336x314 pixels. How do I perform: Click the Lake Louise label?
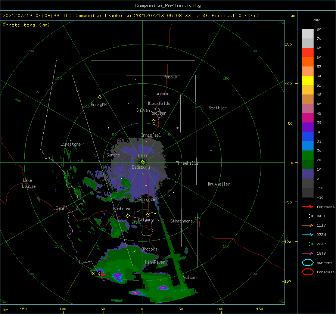click(29, 183)
